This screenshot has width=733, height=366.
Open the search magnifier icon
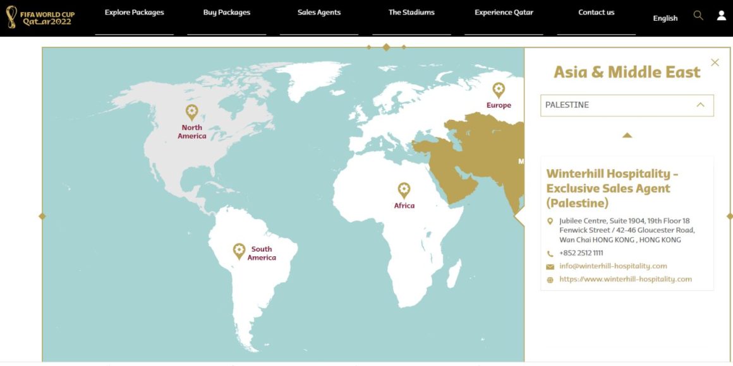click(x=698, y=15)
